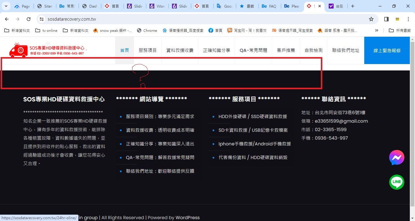Switch to the Be FAQ tab

click(269, 6)
